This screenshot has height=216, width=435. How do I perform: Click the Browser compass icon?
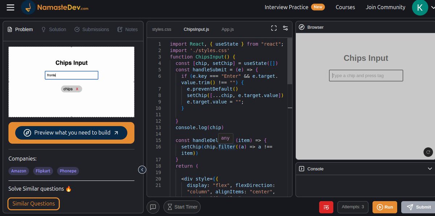(302, 27)
